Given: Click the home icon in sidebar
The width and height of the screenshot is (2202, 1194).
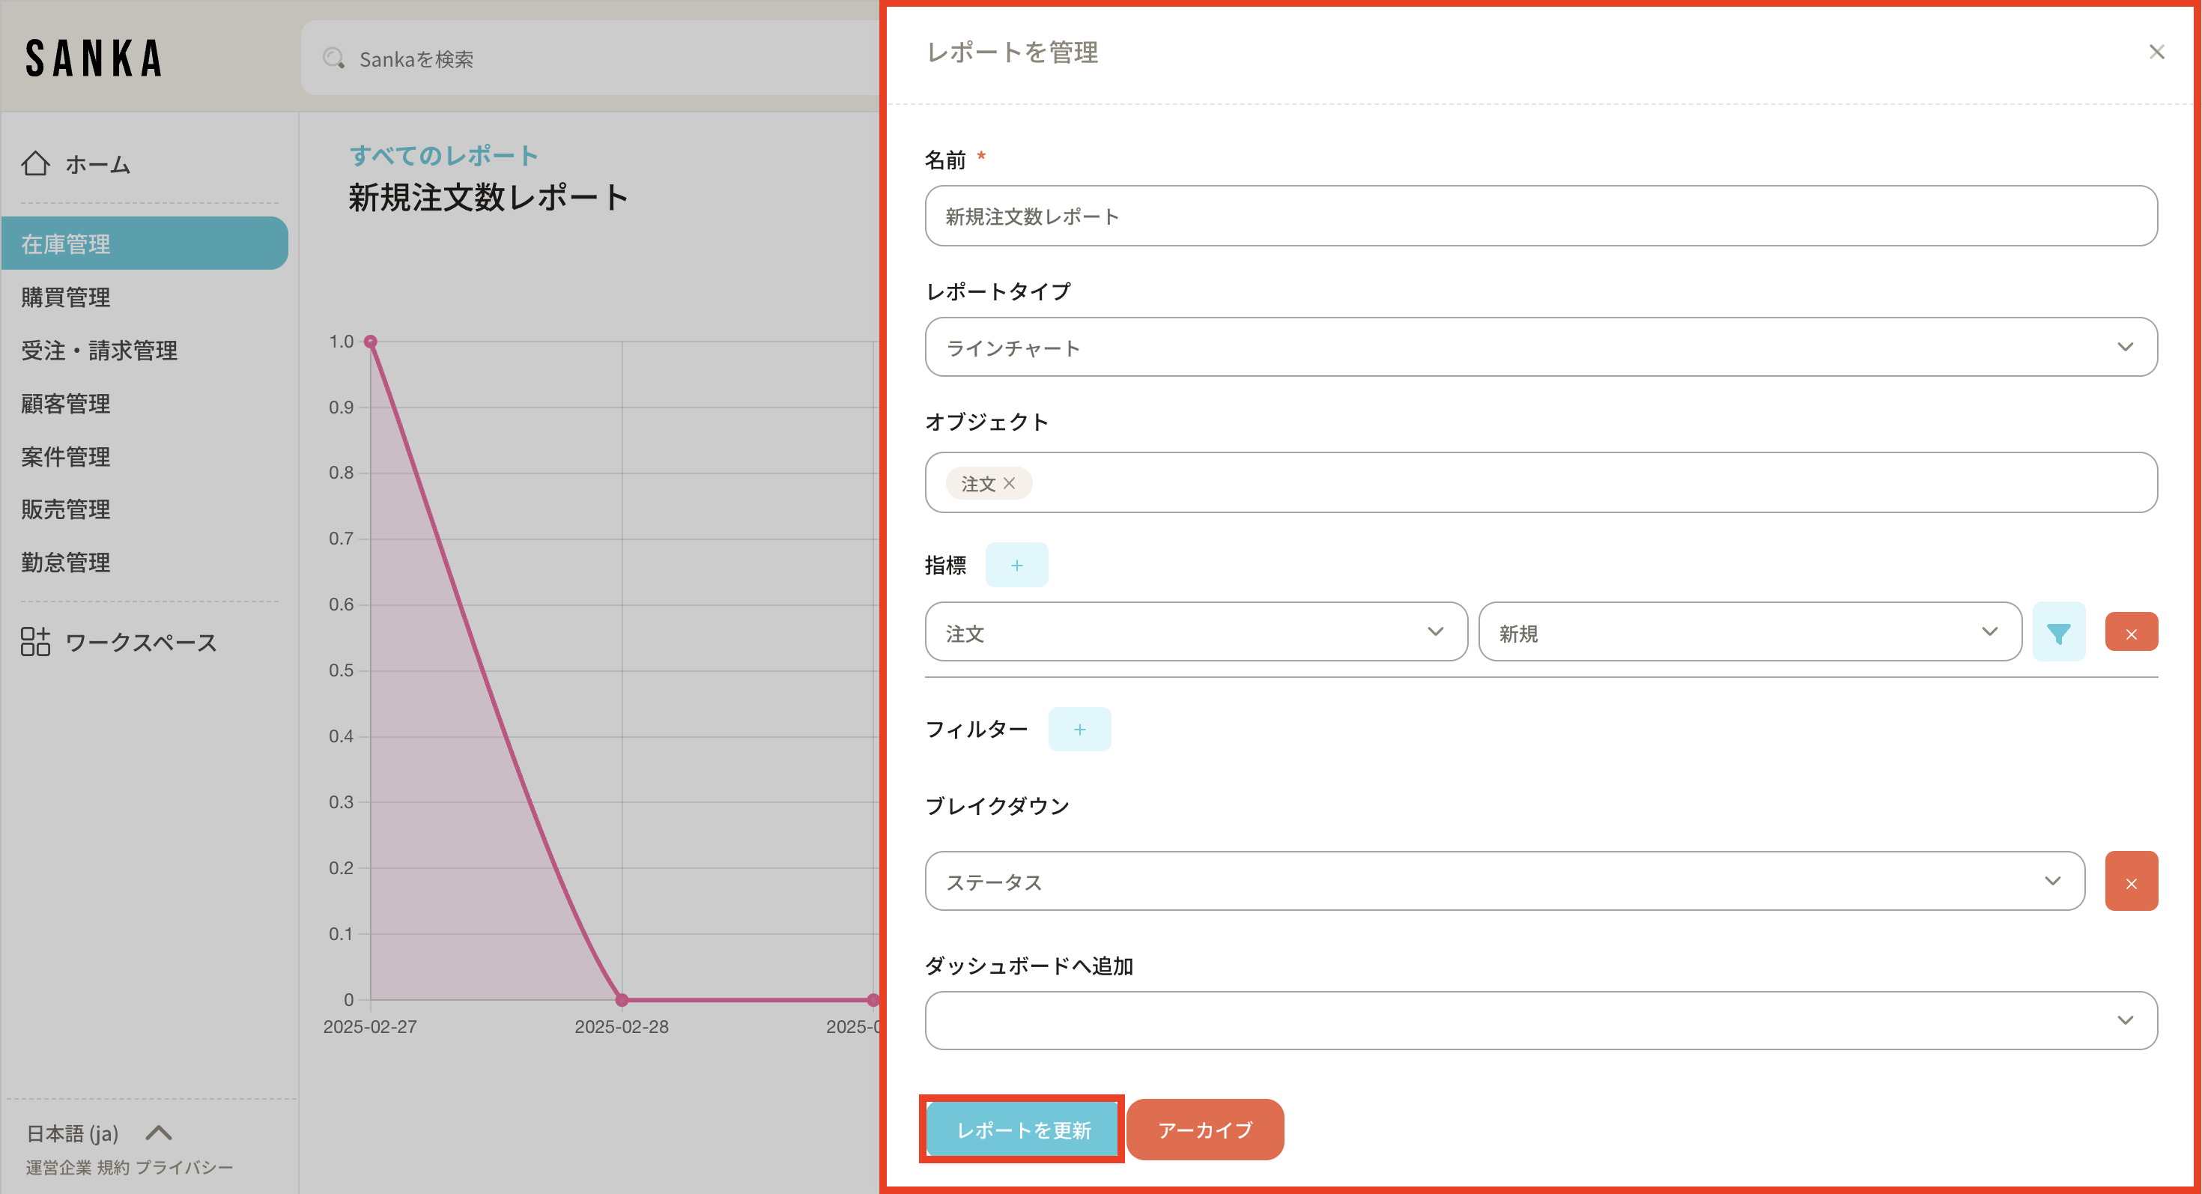Looking at the screenshot, I should coord(35,163).
